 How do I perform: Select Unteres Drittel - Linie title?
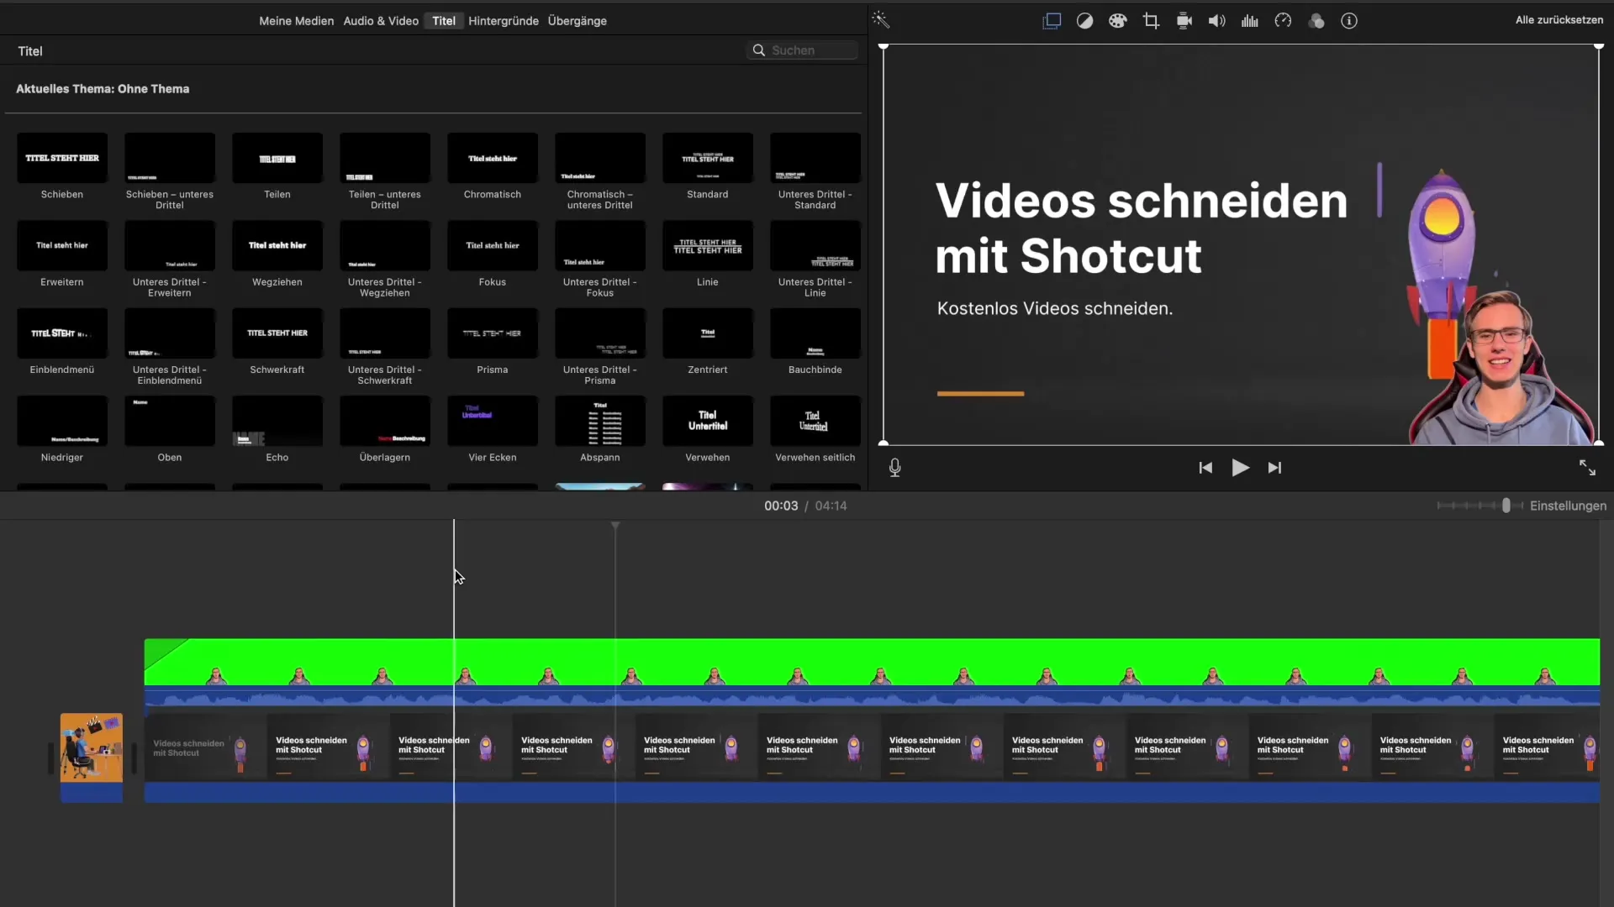[x=815, y=245]
